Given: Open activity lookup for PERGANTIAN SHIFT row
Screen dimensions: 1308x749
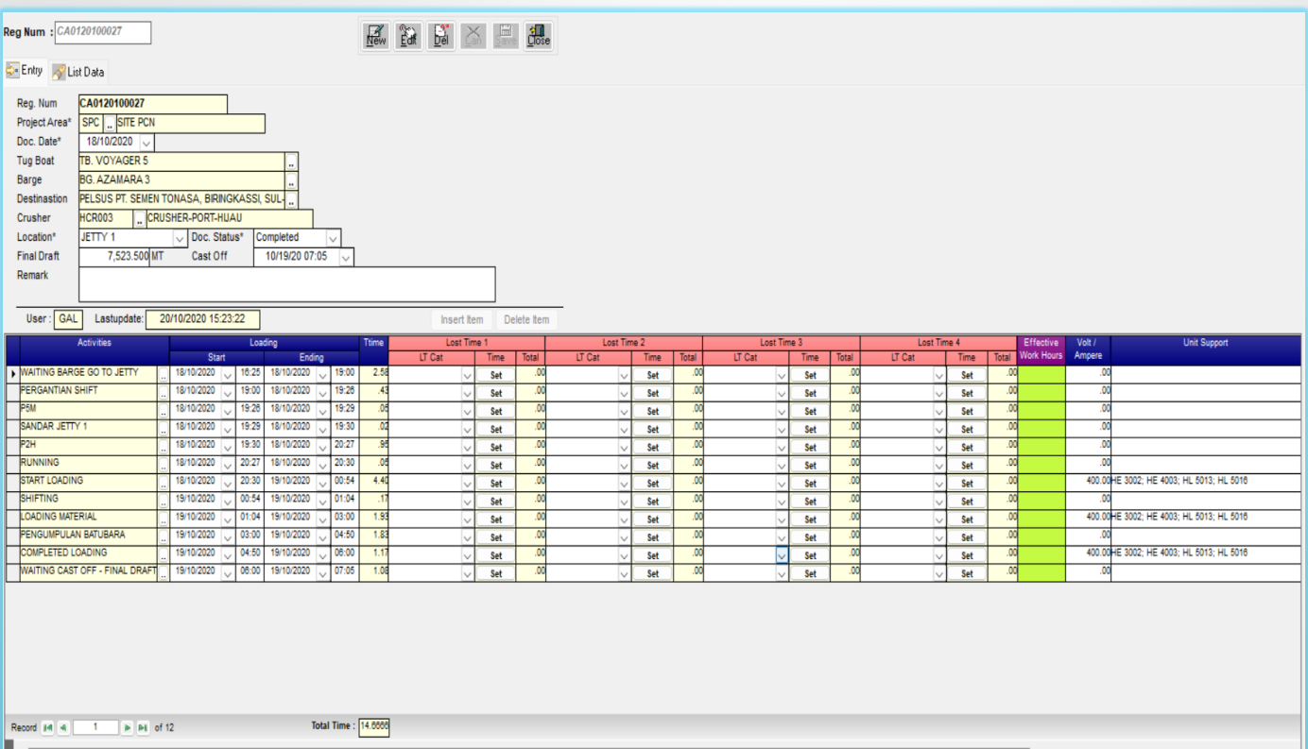Looking at the screenshot, I should [163, 392].
